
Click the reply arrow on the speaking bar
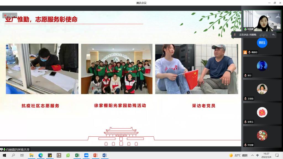273,35
